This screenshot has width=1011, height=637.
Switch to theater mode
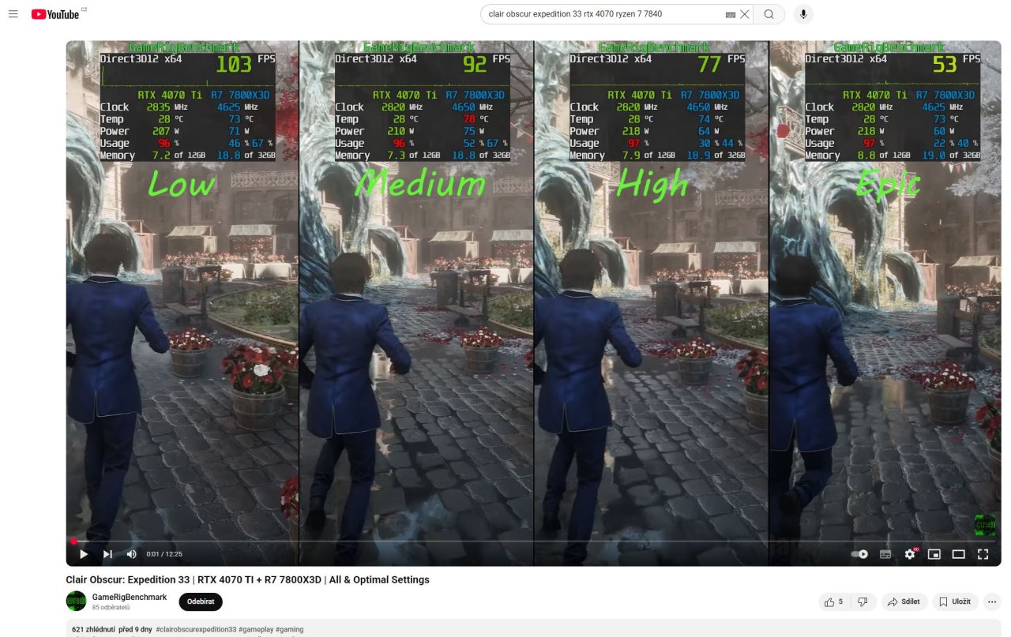pos(959,554)
